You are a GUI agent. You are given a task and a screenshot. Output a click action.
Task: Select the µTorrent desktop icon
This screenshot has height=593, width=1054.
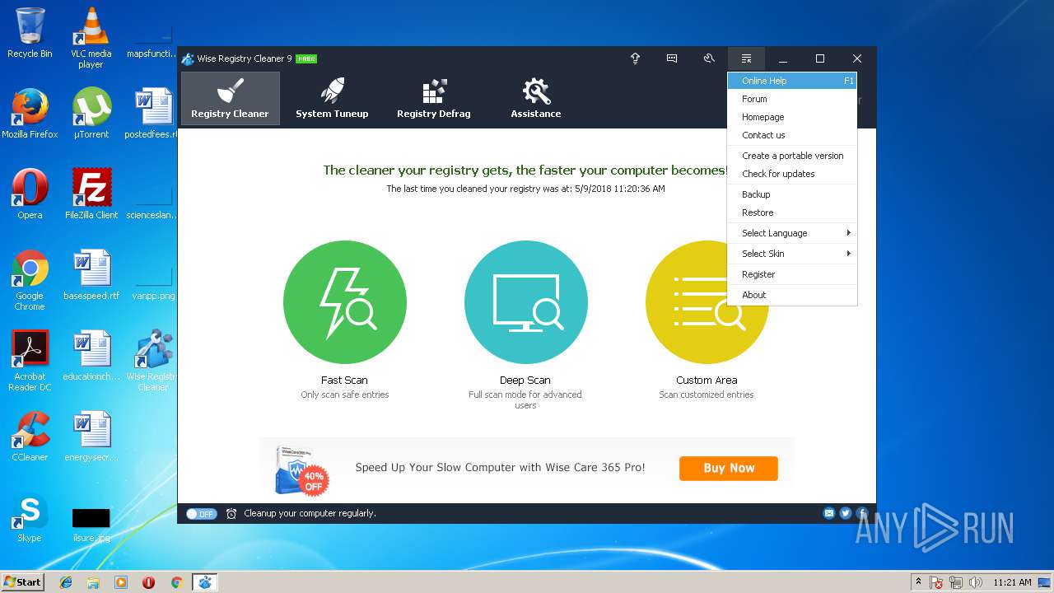pyautogui.click(x=91, y=114)
